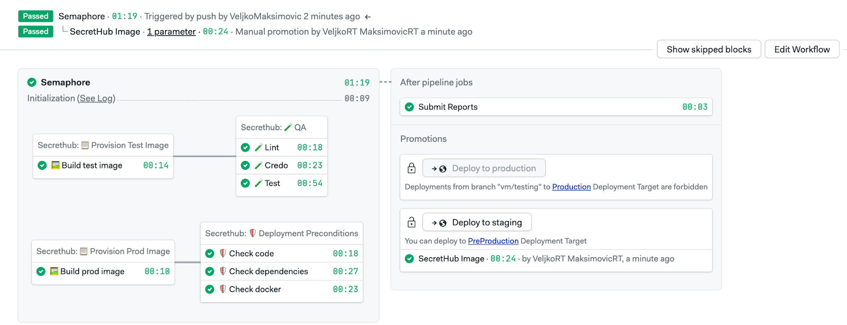
Task: Open the Submit Reports after-pipeline job
Action: 556,107
